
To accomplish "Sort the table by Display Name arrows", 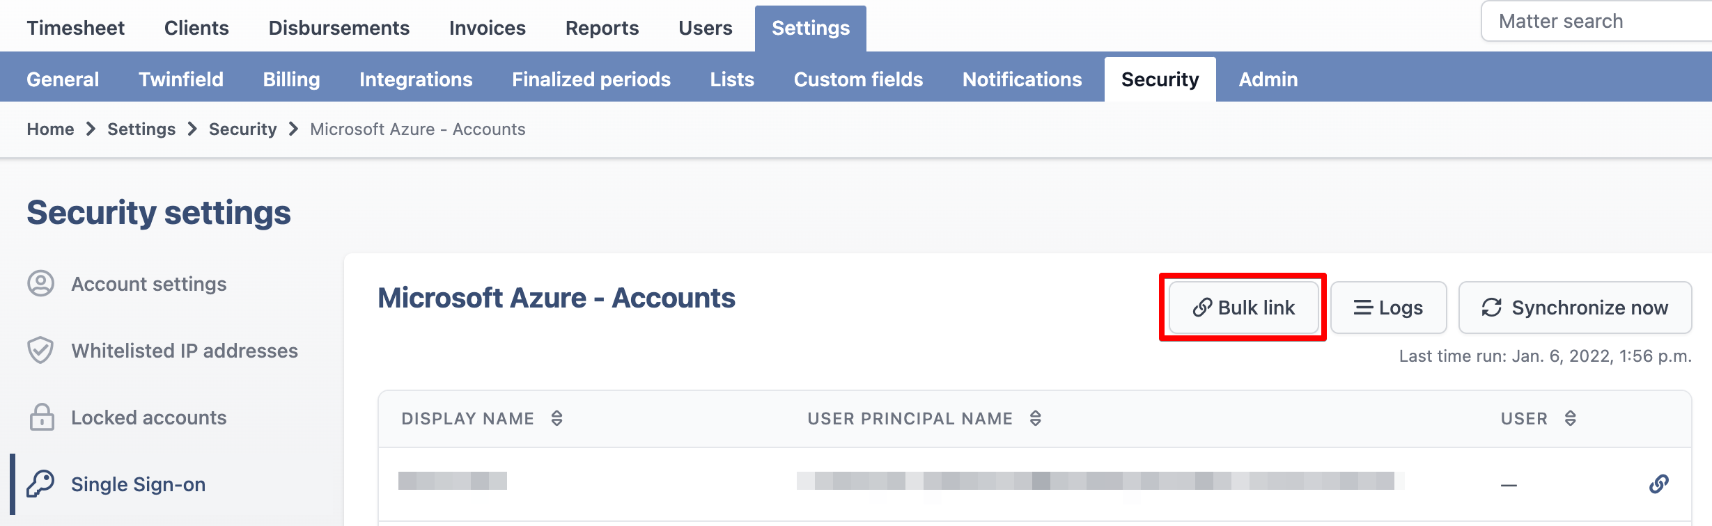I will point(557,418).
